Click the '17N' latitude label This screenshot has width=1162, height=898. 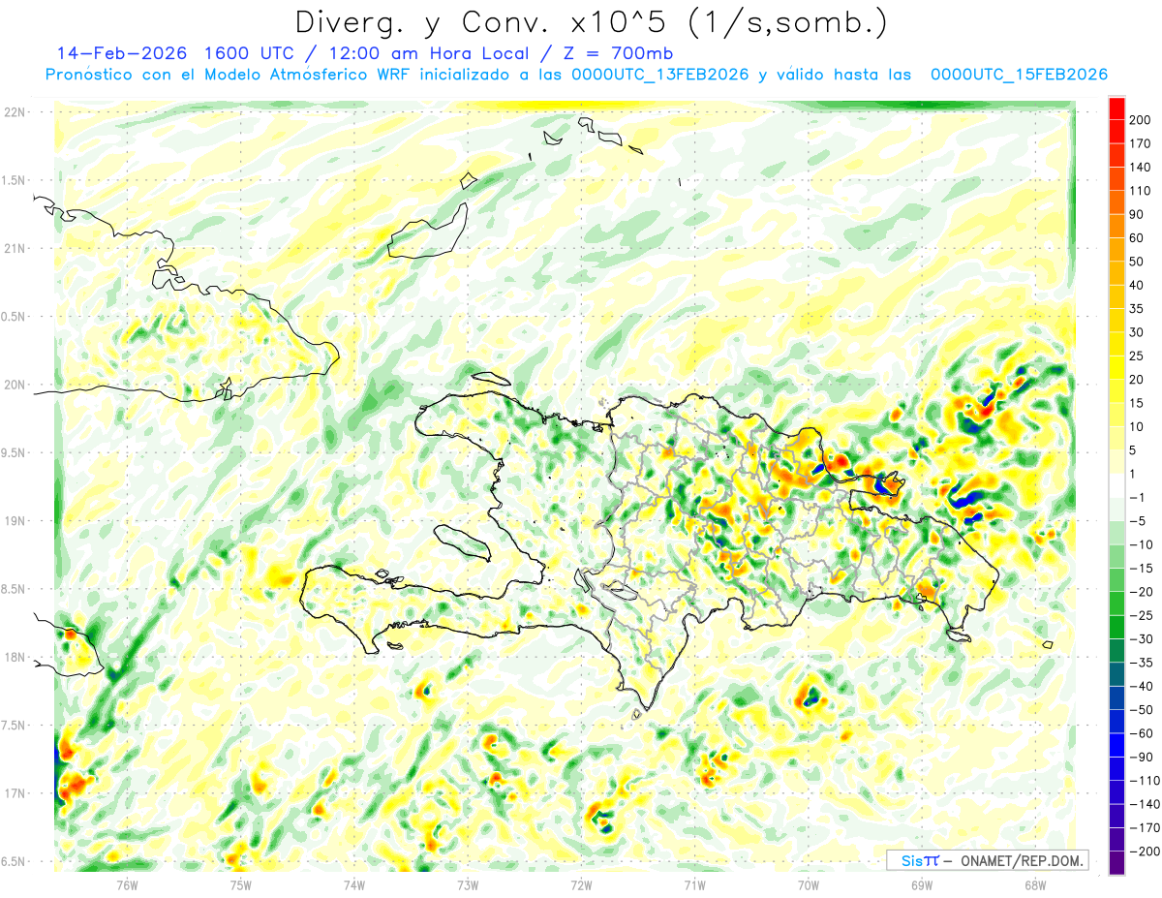(15, 793)
